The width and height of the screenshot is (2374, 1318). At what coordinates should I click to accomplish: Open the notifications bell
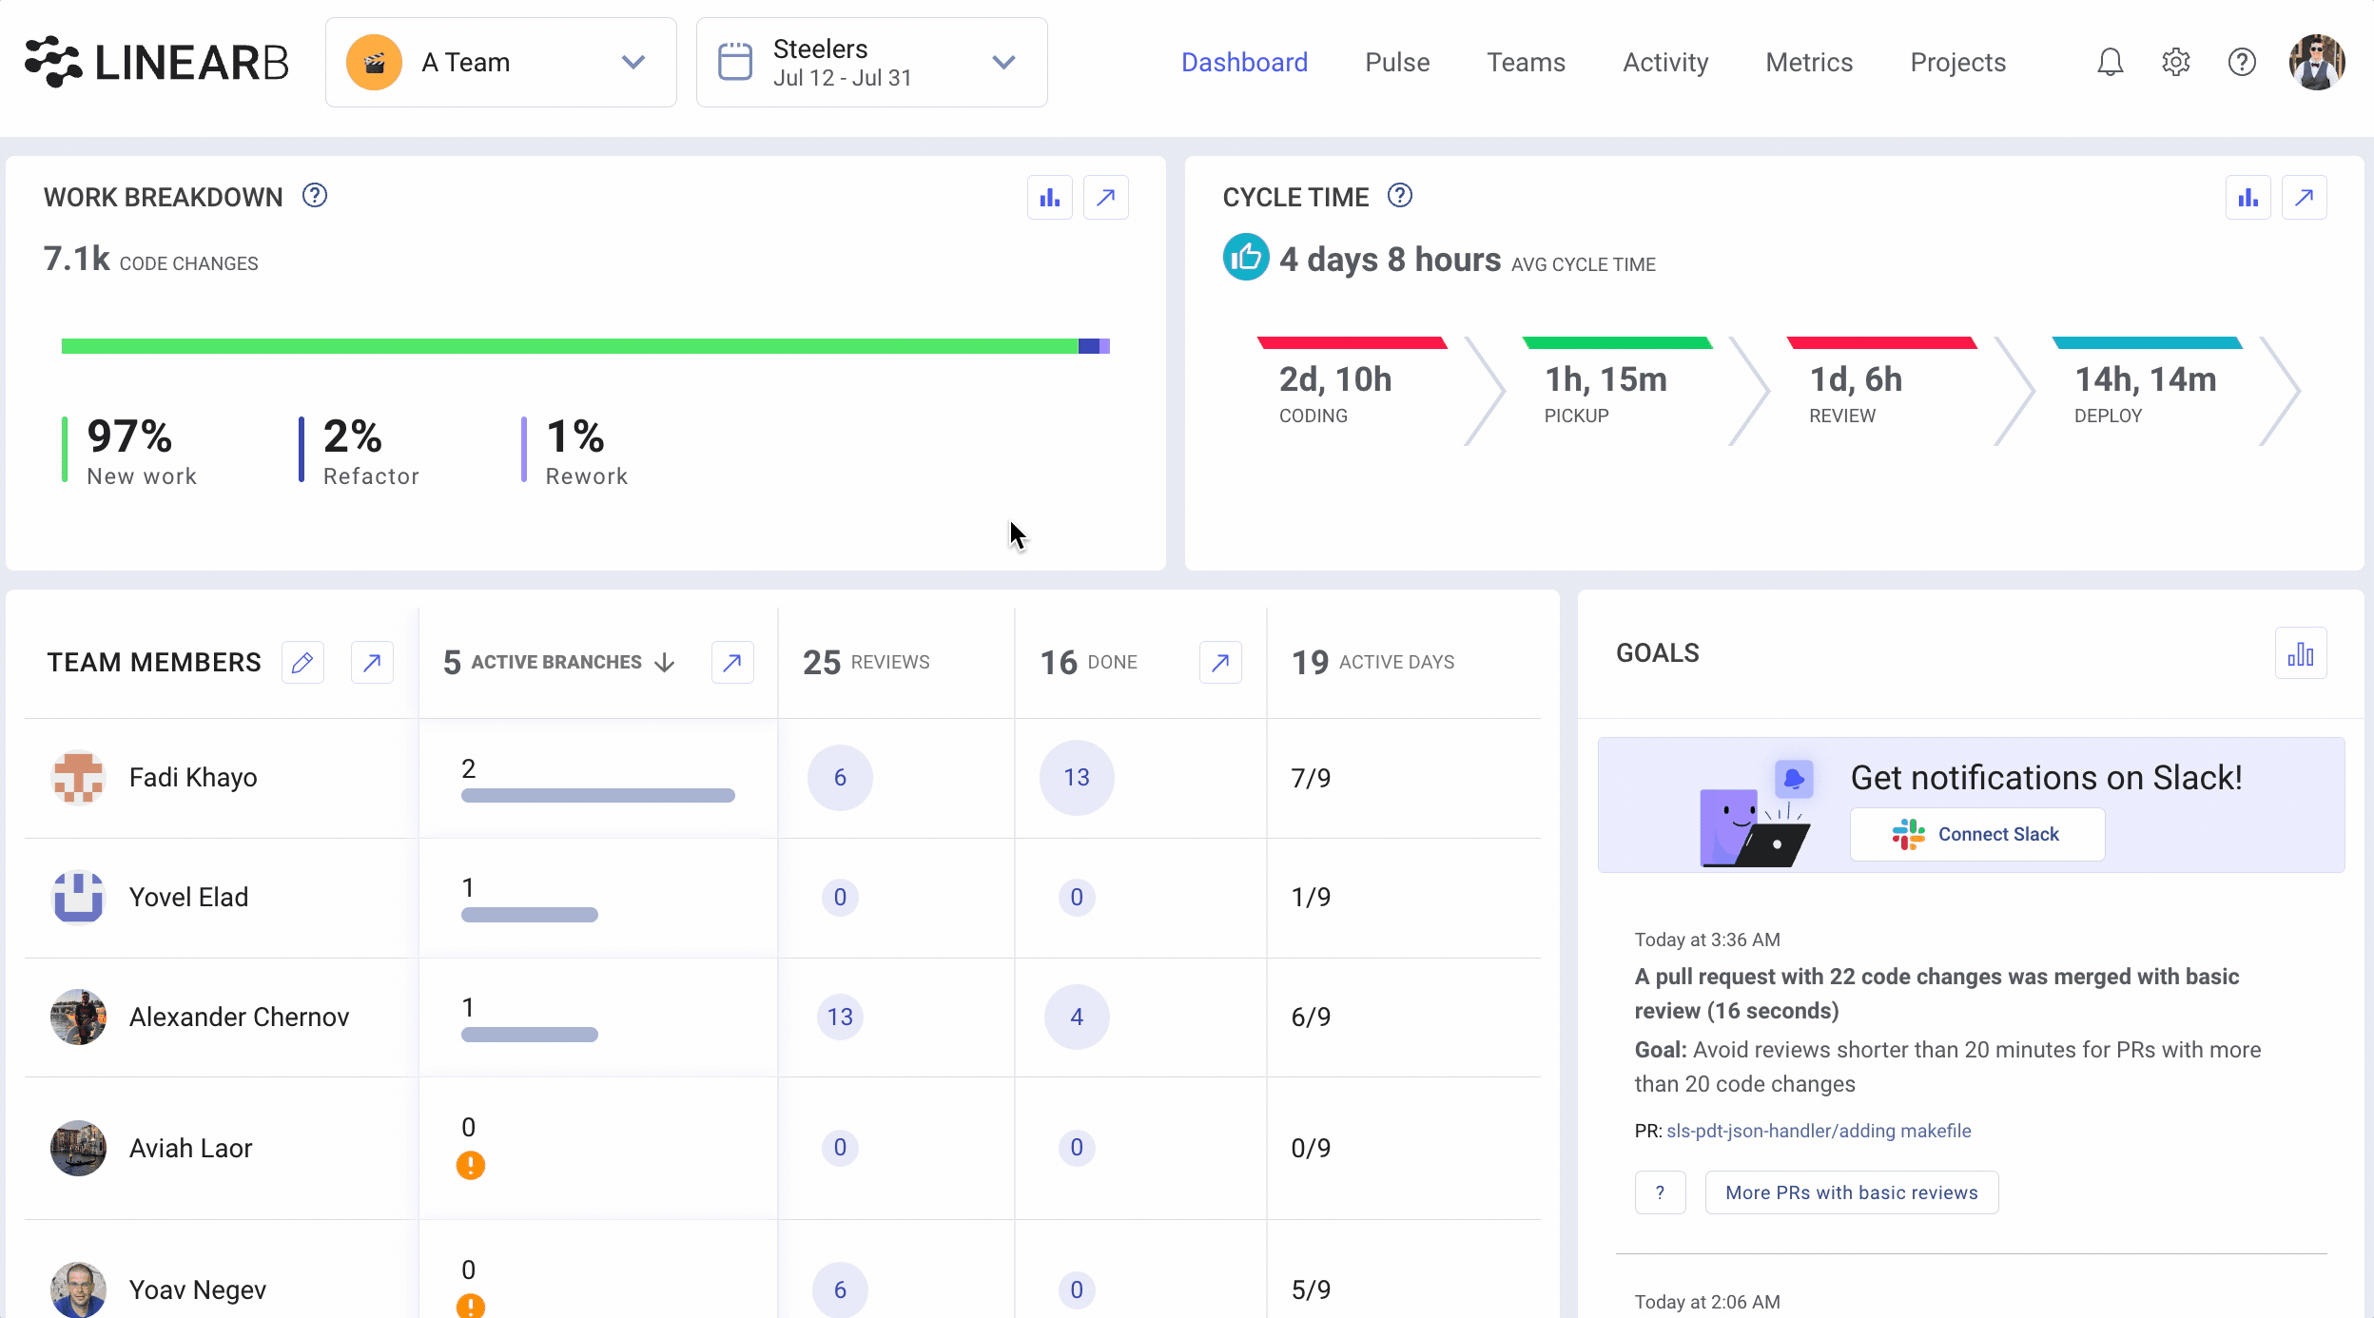[2110, 63]
